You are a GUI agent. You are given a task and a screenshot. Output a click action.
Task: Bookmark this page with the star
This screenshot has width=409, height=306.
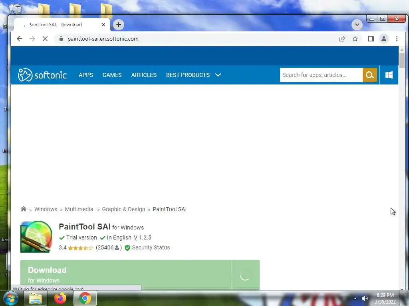coord(355,39)
